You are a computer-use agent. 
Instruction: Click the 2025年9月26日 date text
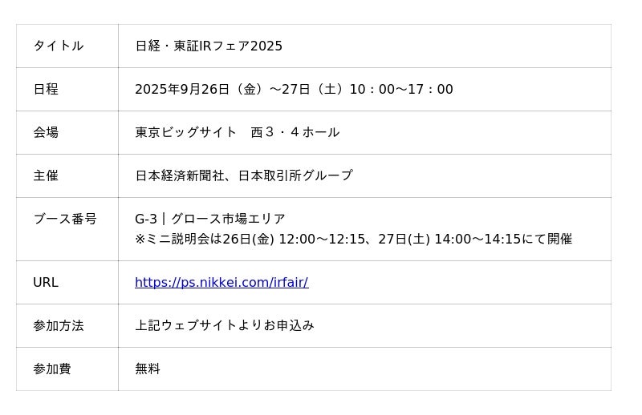[182, 90]
